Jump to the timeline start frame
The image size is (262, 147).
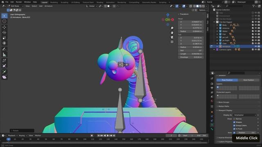click(x=99, y=136)
